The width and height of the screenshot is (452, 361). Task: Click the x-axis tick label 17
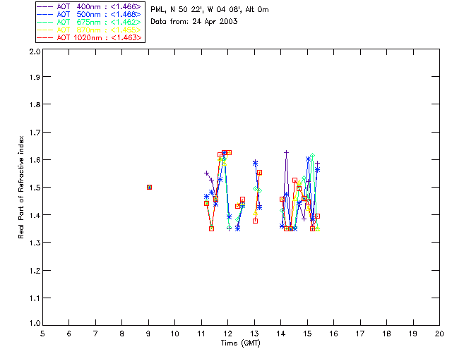tap(360, 334)
